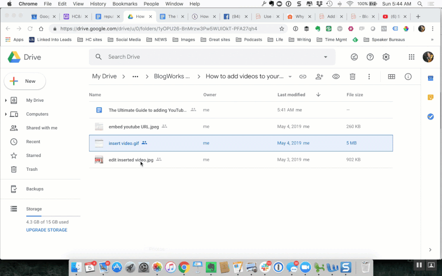Viewport: 442px width, 276px height.
Task: Switch to grid view layout
Action: 391,77
